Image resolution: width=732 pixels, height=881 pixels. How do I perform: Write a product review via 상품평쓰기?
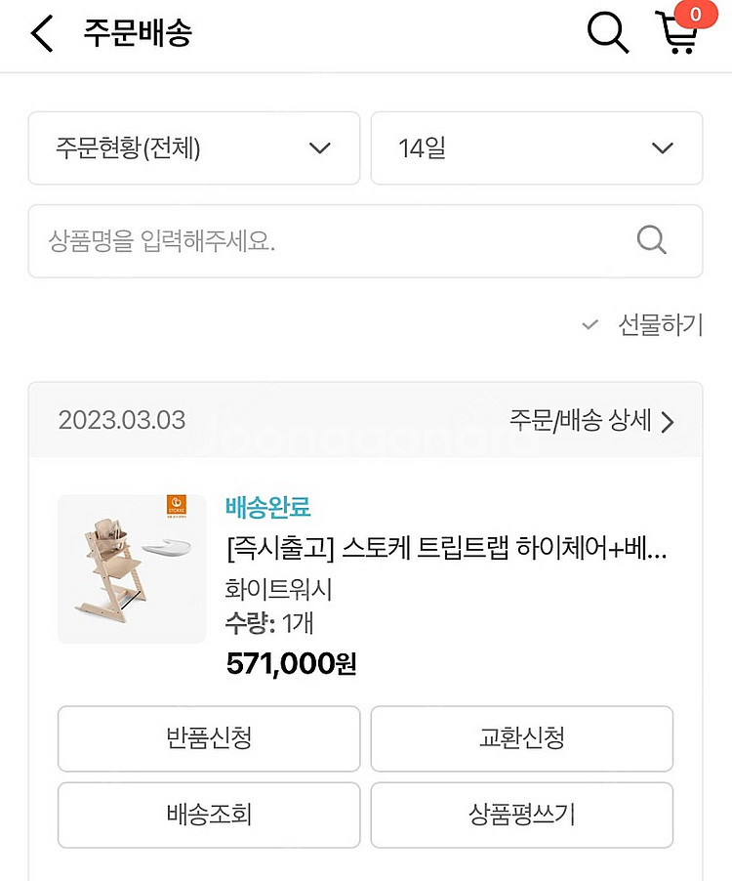point(521,816)
